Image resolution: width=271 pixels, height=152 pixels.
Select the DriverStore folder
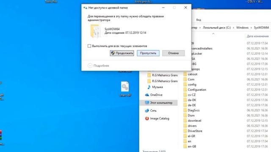pos(195,131)
